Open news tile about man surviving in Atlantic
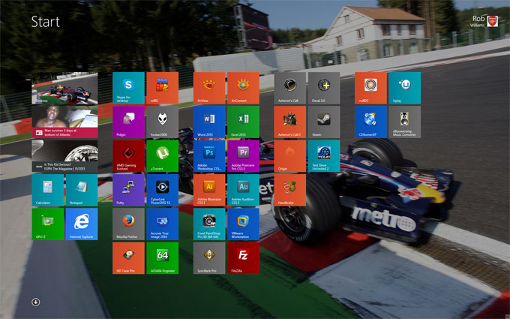The width and height of the screenshot is (510, 319). (x=64, y=122)
